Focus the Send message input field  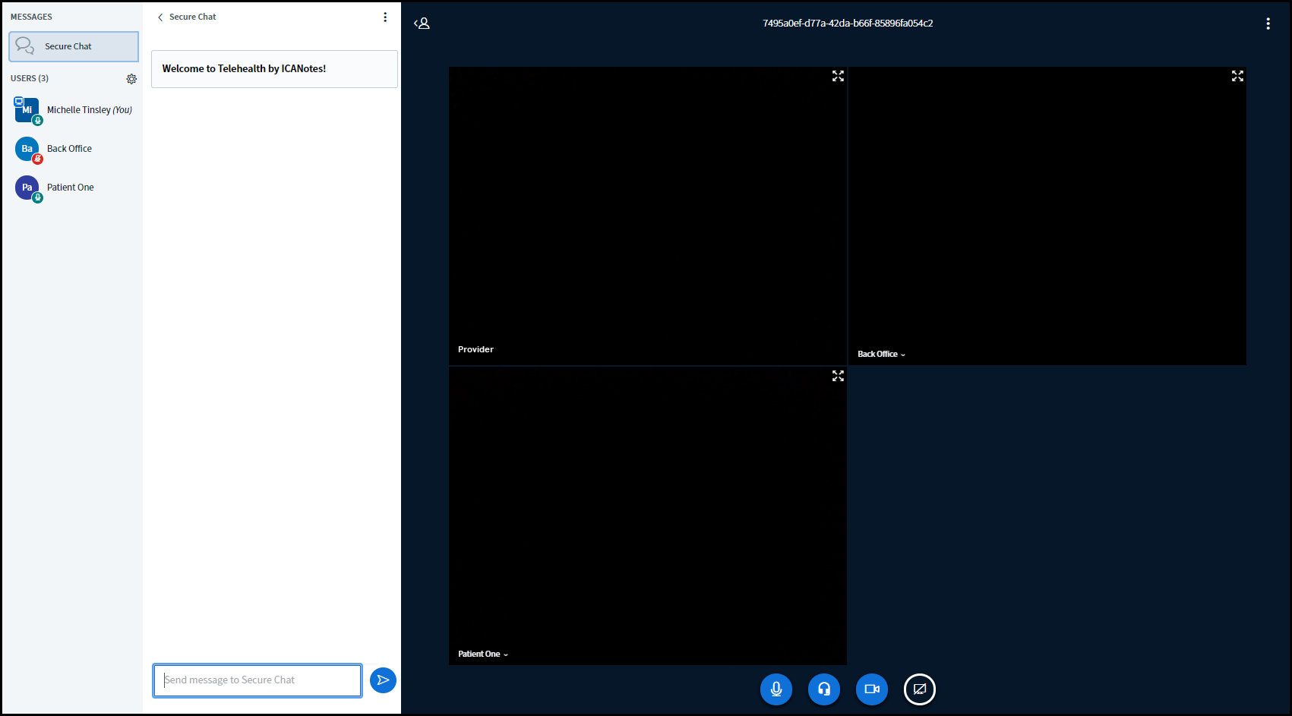coord(257,680)
